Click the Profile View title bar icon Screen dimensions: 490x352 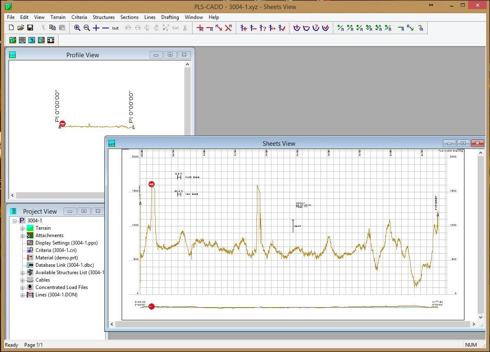(x=12, y=55)
